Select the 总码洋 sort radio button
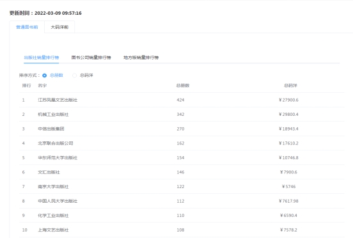353x238 pixels. pyautogui.click(x=74, y=75)
